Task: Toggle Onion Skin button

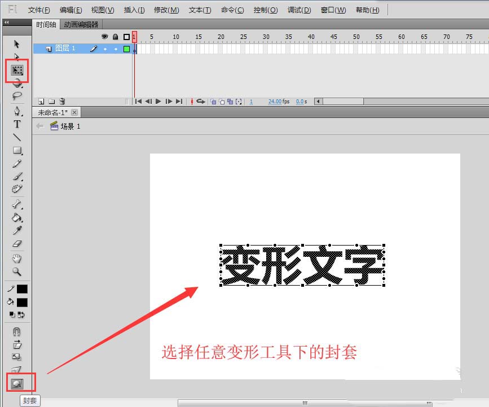Action: pos(213,102)
